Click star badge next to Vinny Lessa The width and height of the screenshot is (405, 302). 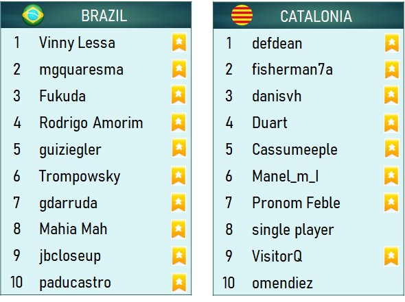pyautogui.click(x=179, y=42)
